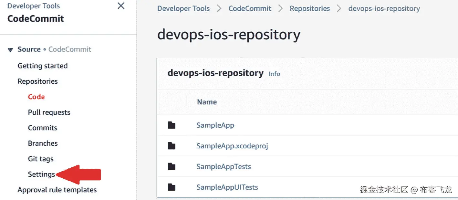
Task: Select Repositories in the sidebar
Action: coord(37,81)
